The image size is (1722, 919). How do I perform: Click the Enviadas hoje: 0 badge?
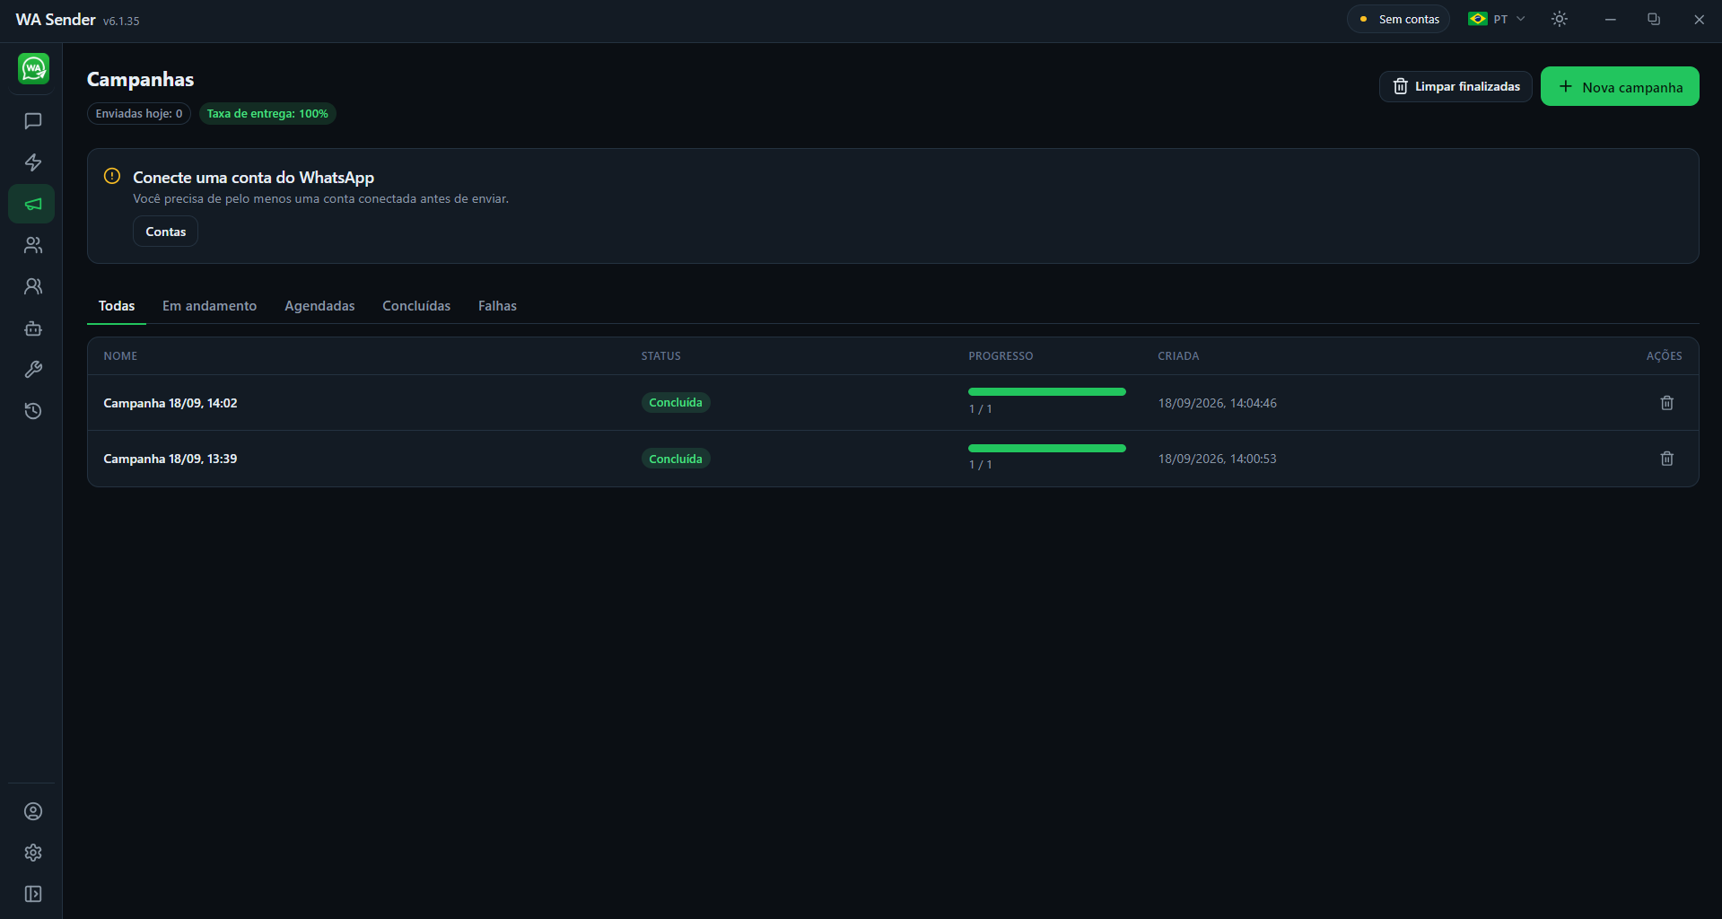[139, 114]
